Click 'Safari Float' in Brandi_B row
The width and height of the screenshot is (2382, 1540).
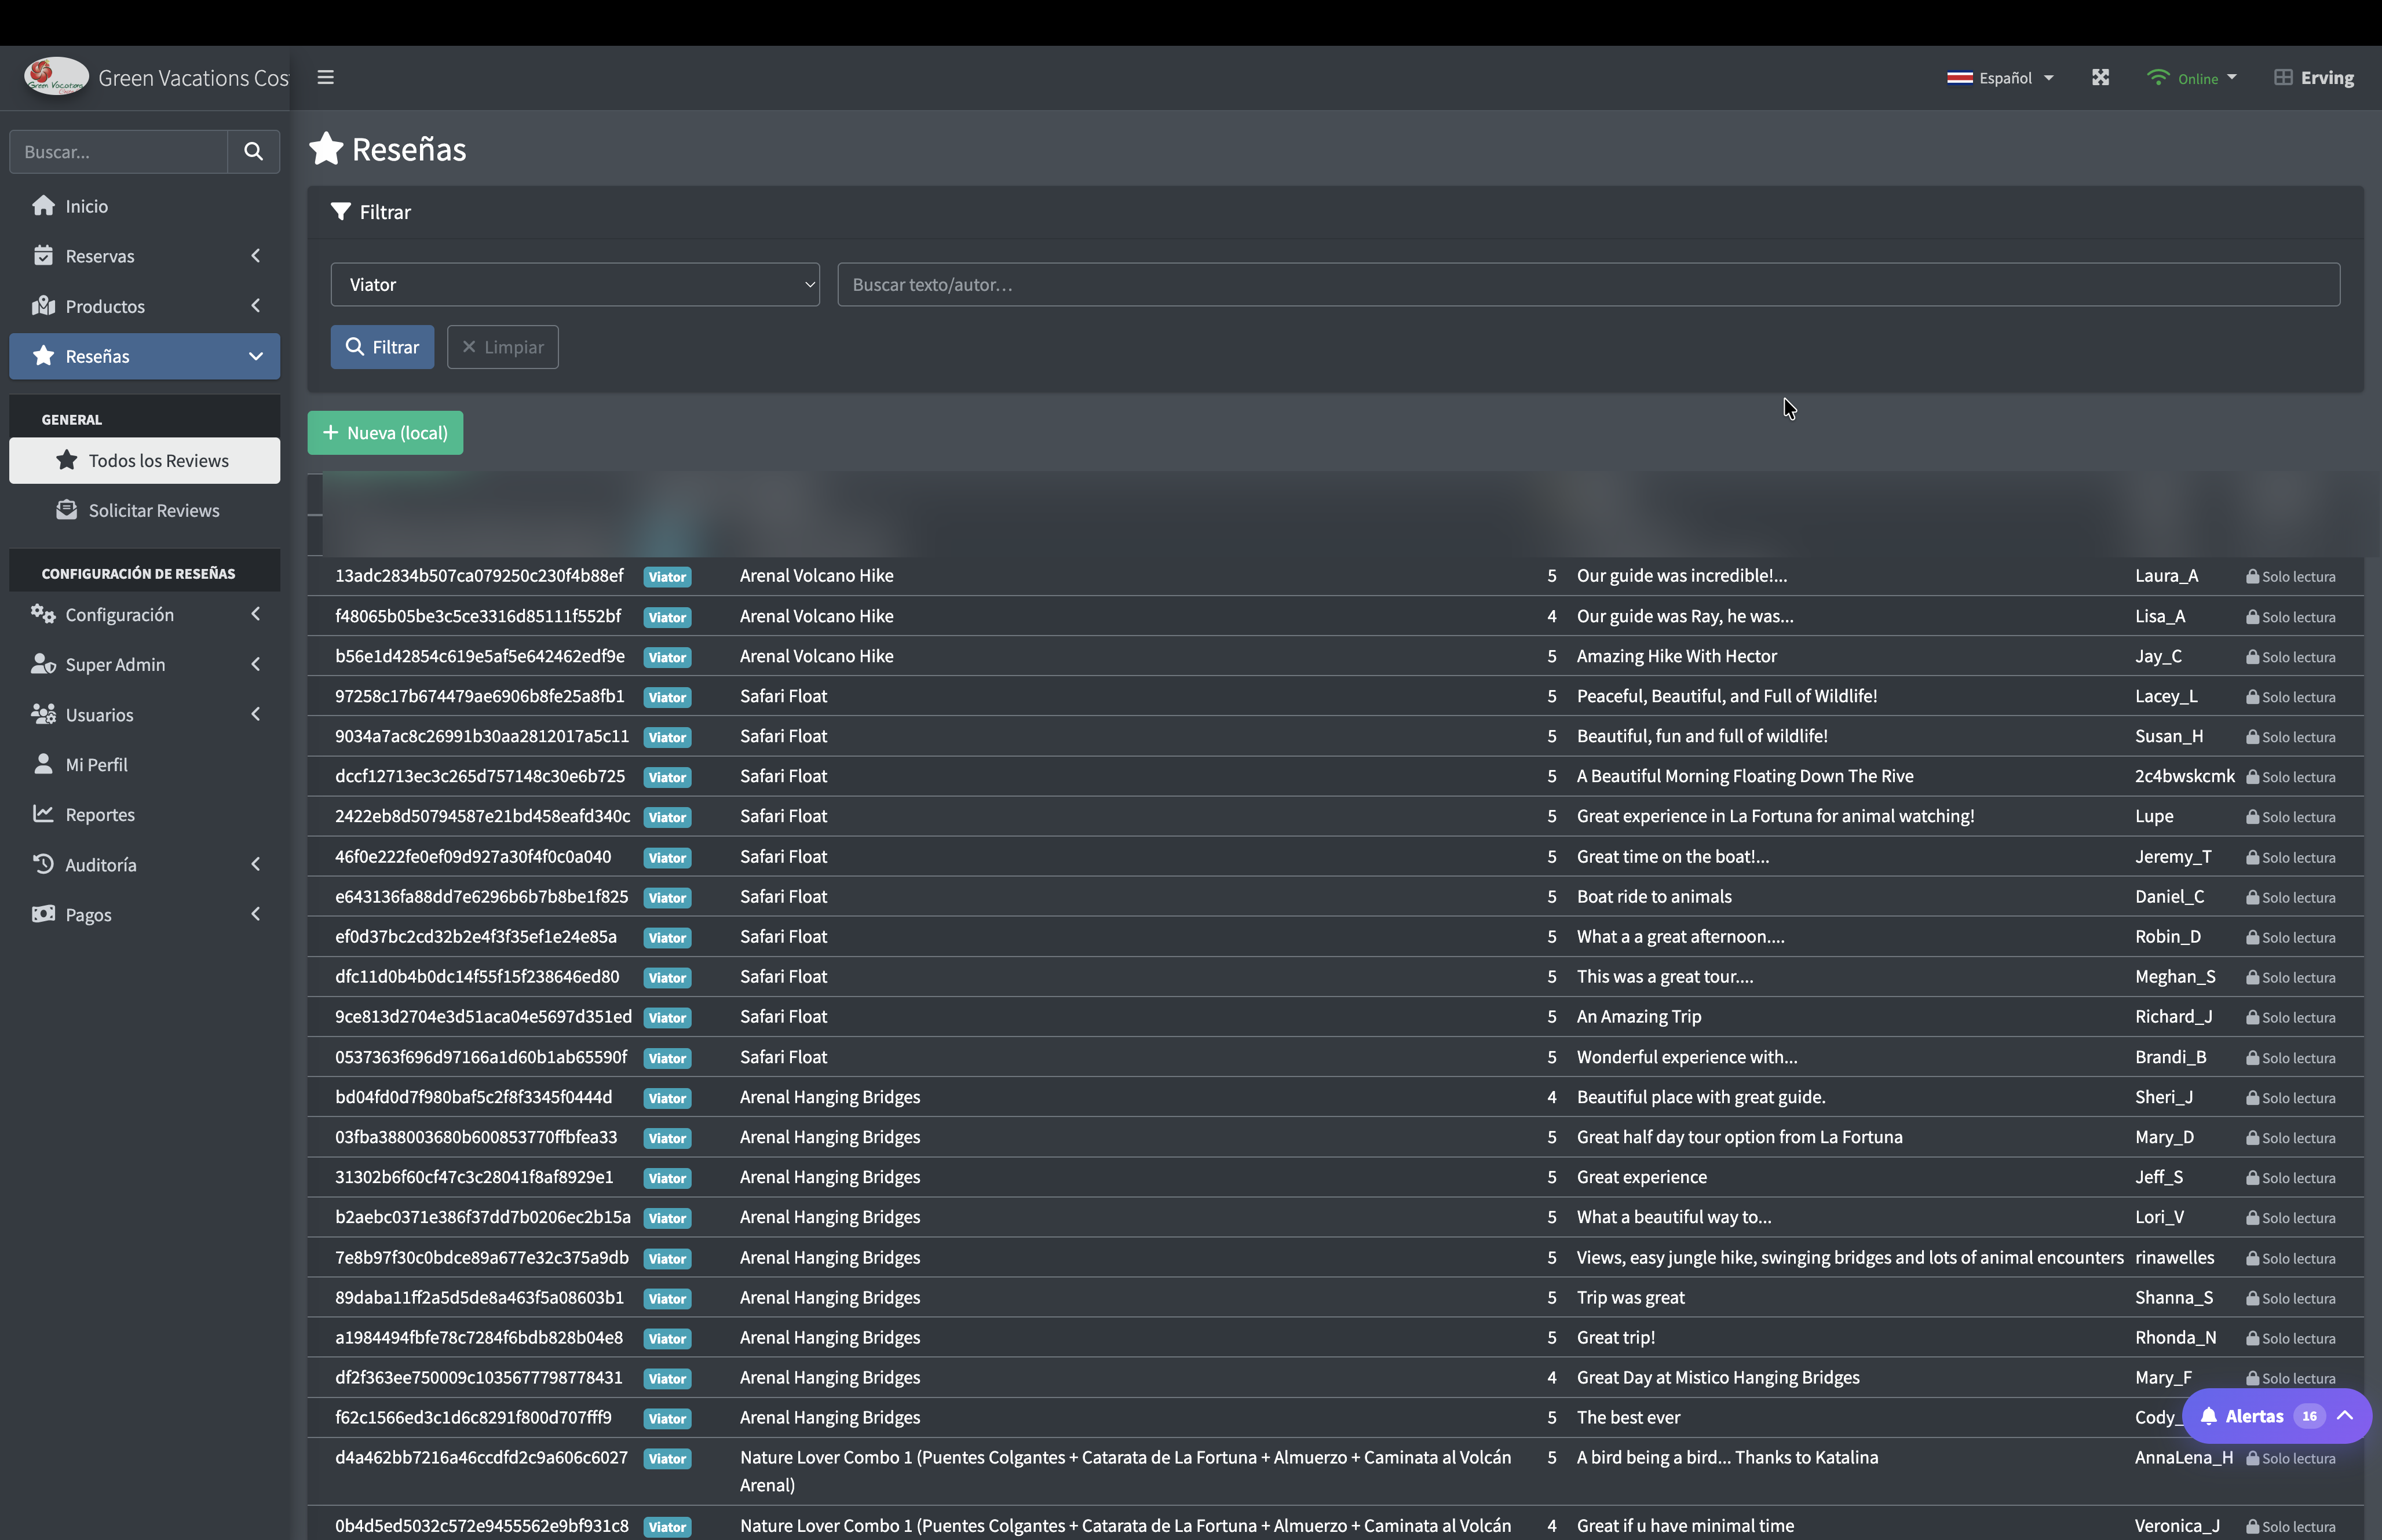click(x=784, y=1057)
